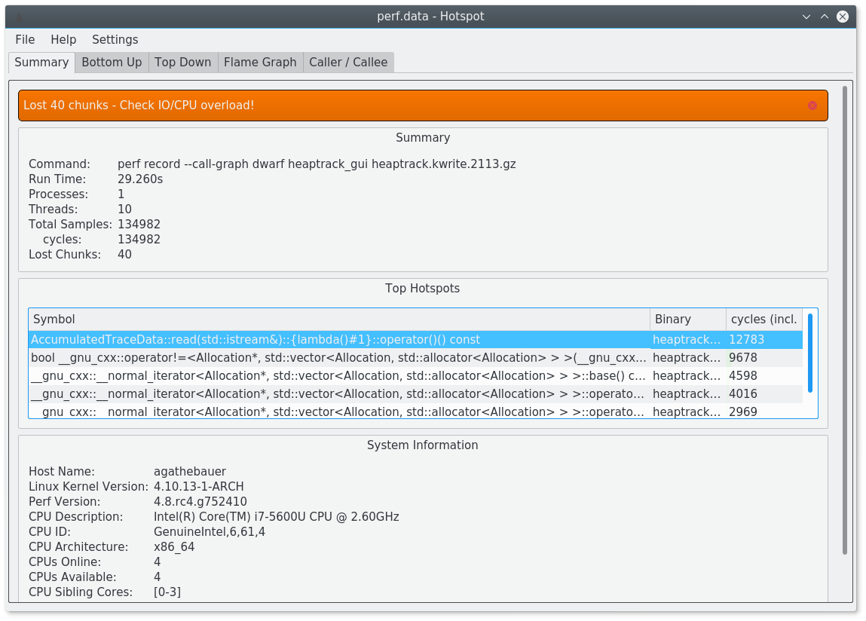Open the Settings menu
Viewport: 866px width, 621px height.
click(x=115, y=39)
